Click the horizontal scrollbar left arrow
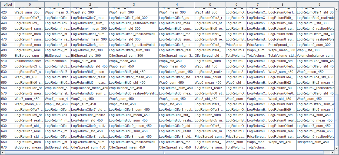Image resolution: width=339 pixels, height=155 pixels. (x=2, y=153)
